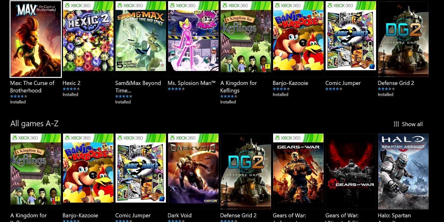Viewport: 444px width, 222px height.
Task: Open the Show all games view
Action: [412, 124]
